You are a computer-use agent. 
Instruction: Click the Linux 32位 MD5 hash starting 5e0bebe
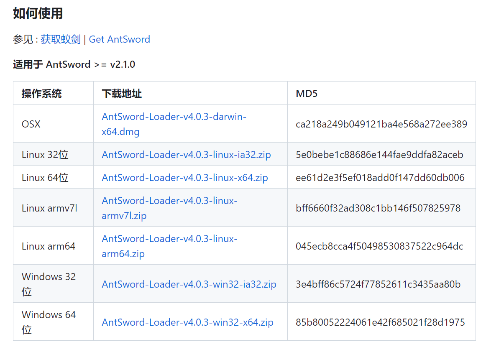(379, 155)
